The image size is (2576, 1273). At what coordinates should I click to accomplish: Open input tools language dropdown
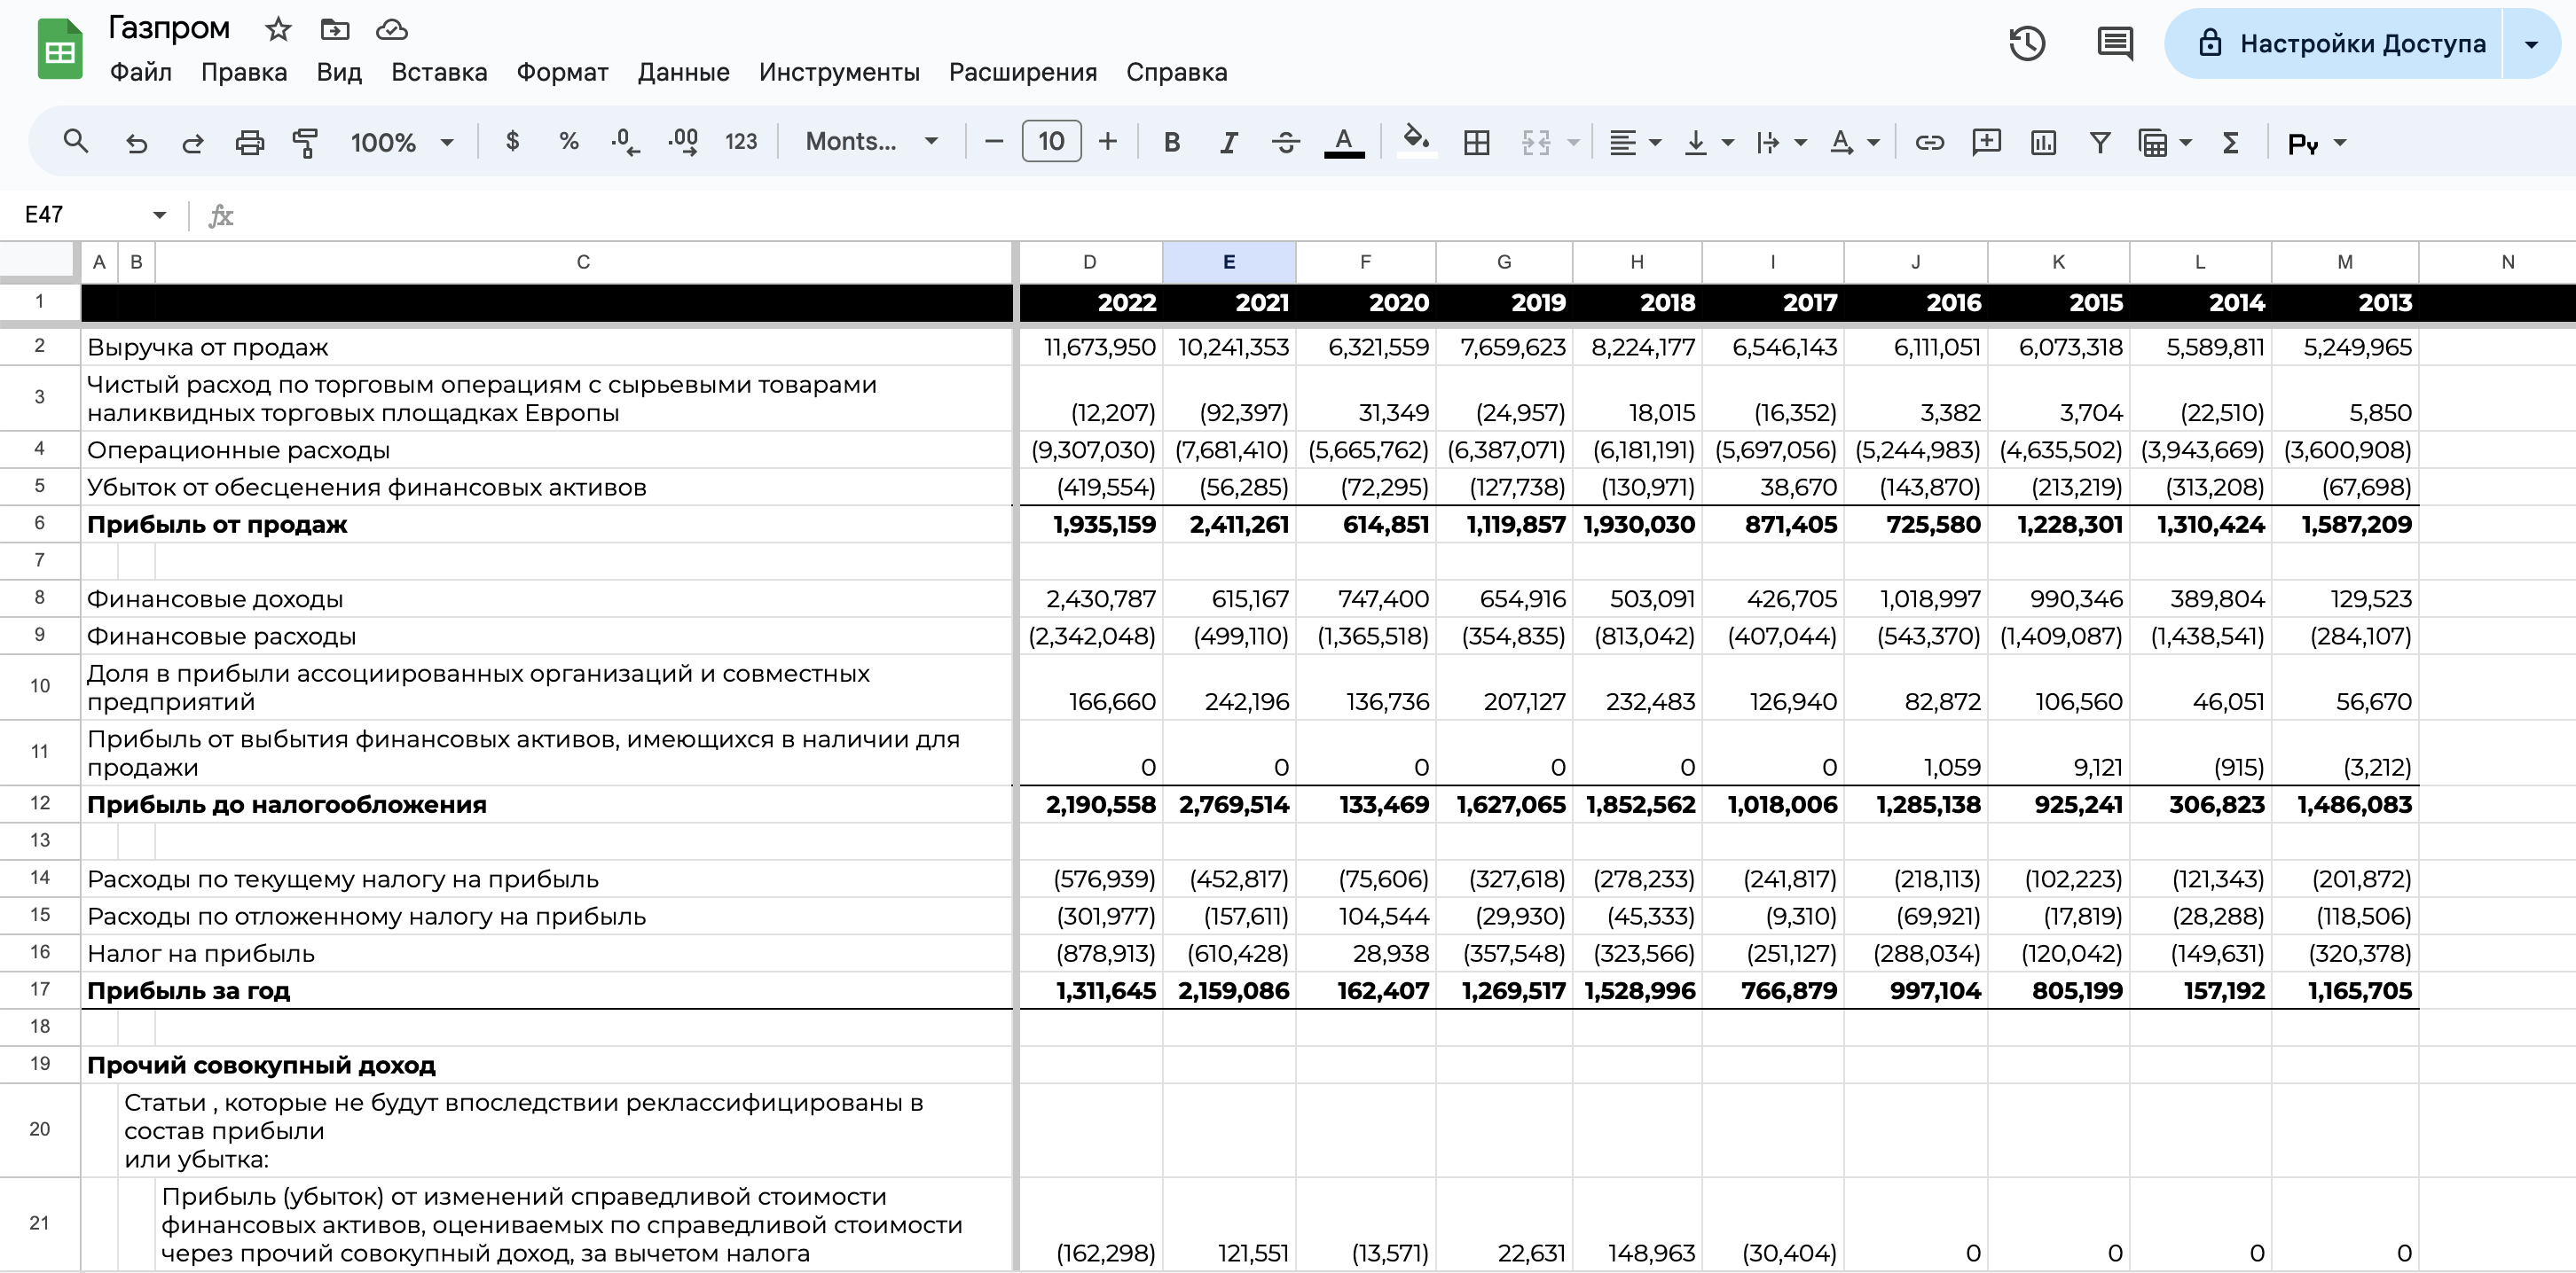2316,142
